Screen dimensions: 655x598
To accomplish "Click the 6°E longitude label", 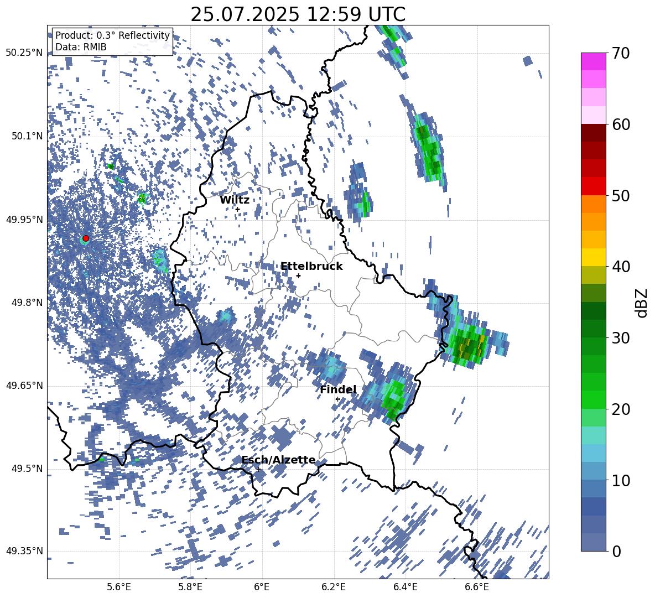I will click(x=262, y=587).
